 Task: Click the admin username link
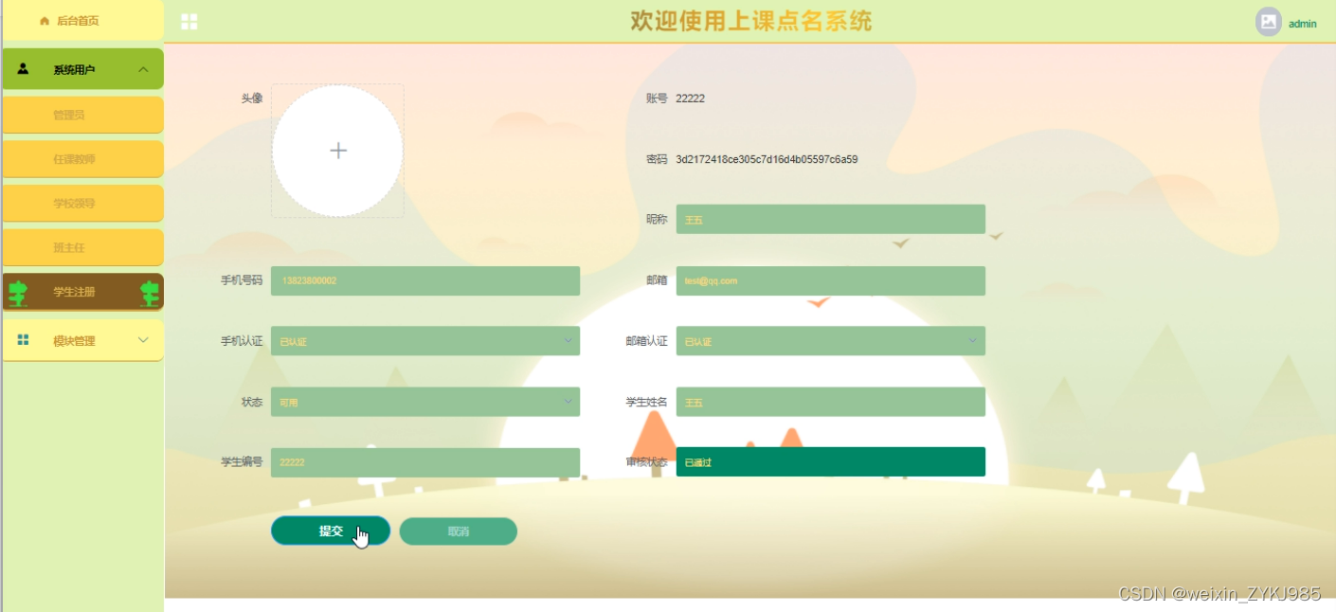[x=1303, y=24]
